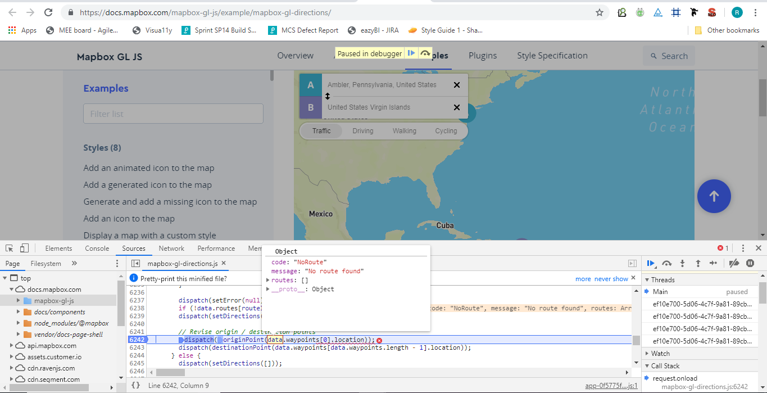Switch to the Console DevTools tab
This screenshot has width=767, height=393.
97,248
